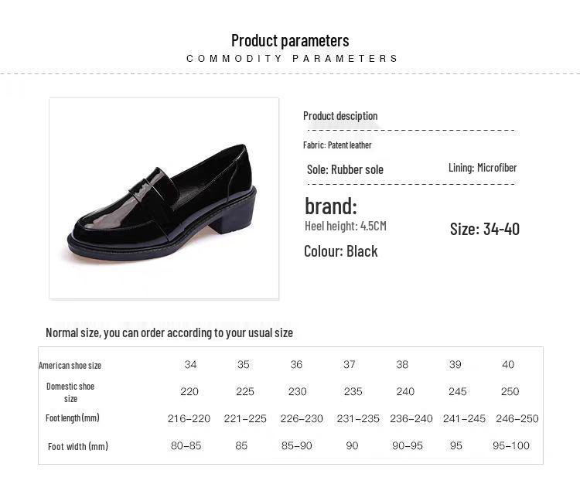The width and height of the screenshot is (580, 484).
Task: Click the Colour: Black text
Action: pyautogui.click(x=341, y=251)
